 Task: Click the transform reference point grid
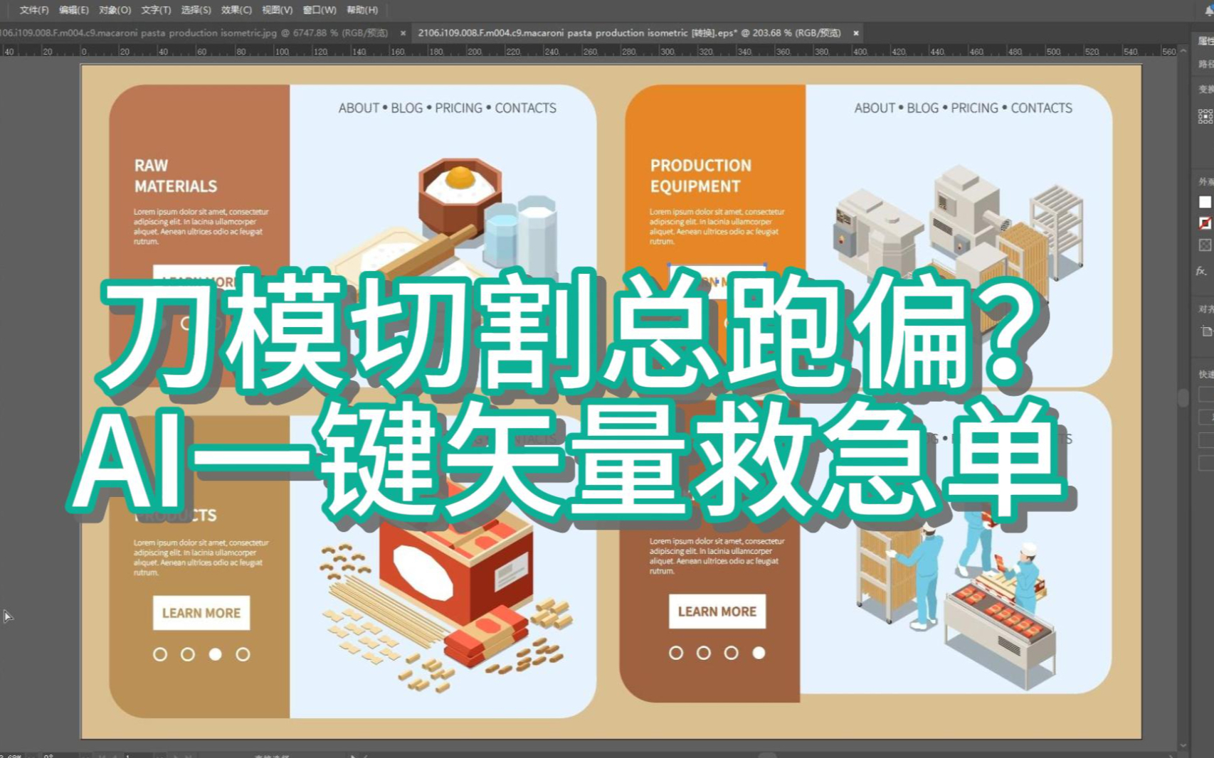pos(1204,117)
